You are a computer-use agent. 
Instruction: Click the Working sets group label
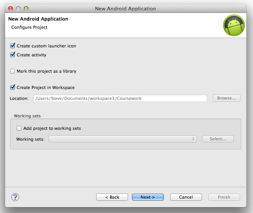pyautogui.click(x=27, y=116)
